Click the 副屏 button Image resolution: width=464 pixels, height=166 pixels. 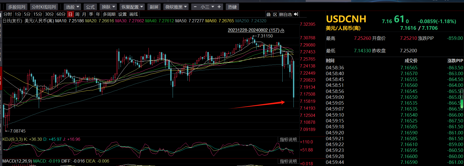pyautogui.click(x=154, y=7)
